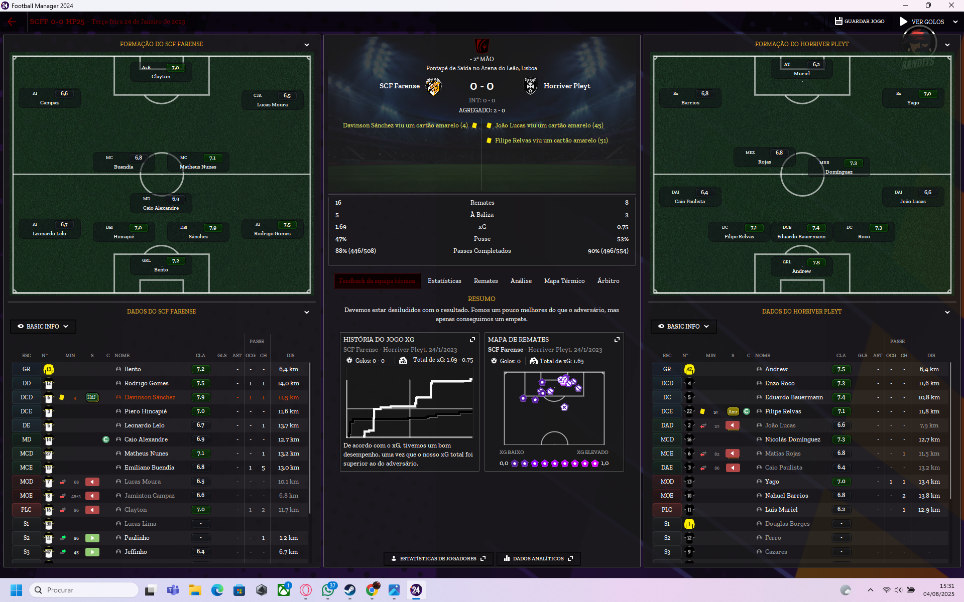Click the Guardar Jogo save icon
The height and width of the screenshot is (602, 964).
tap(838, 21)
